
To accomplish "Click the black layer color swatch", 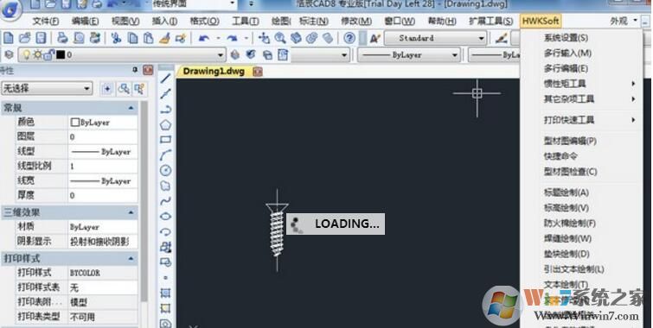I will [61, 55].
